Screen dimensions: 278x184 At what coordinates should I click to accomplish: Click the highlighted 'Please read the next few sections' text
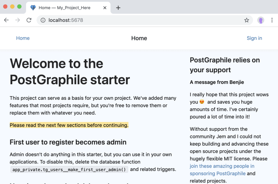[x=69, y=125]
